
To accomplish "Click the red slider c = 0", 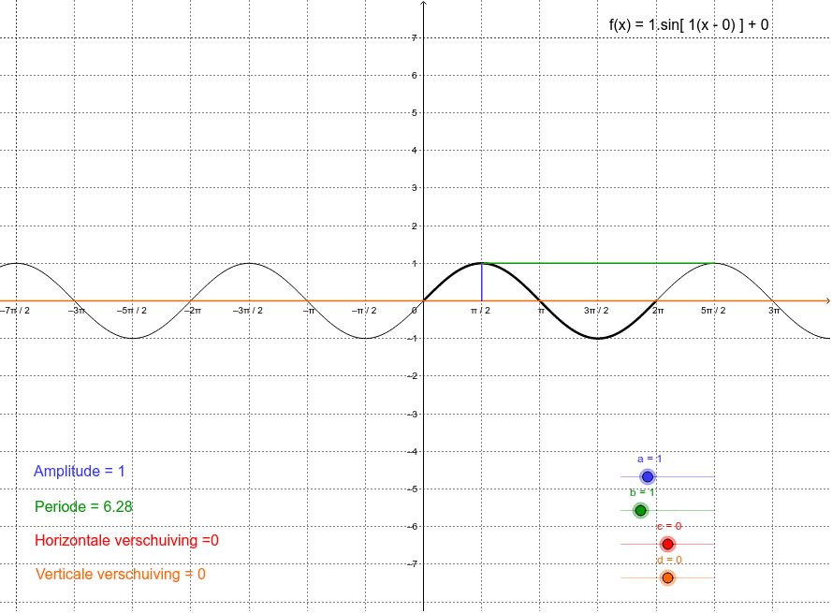I will pos(668,542).
